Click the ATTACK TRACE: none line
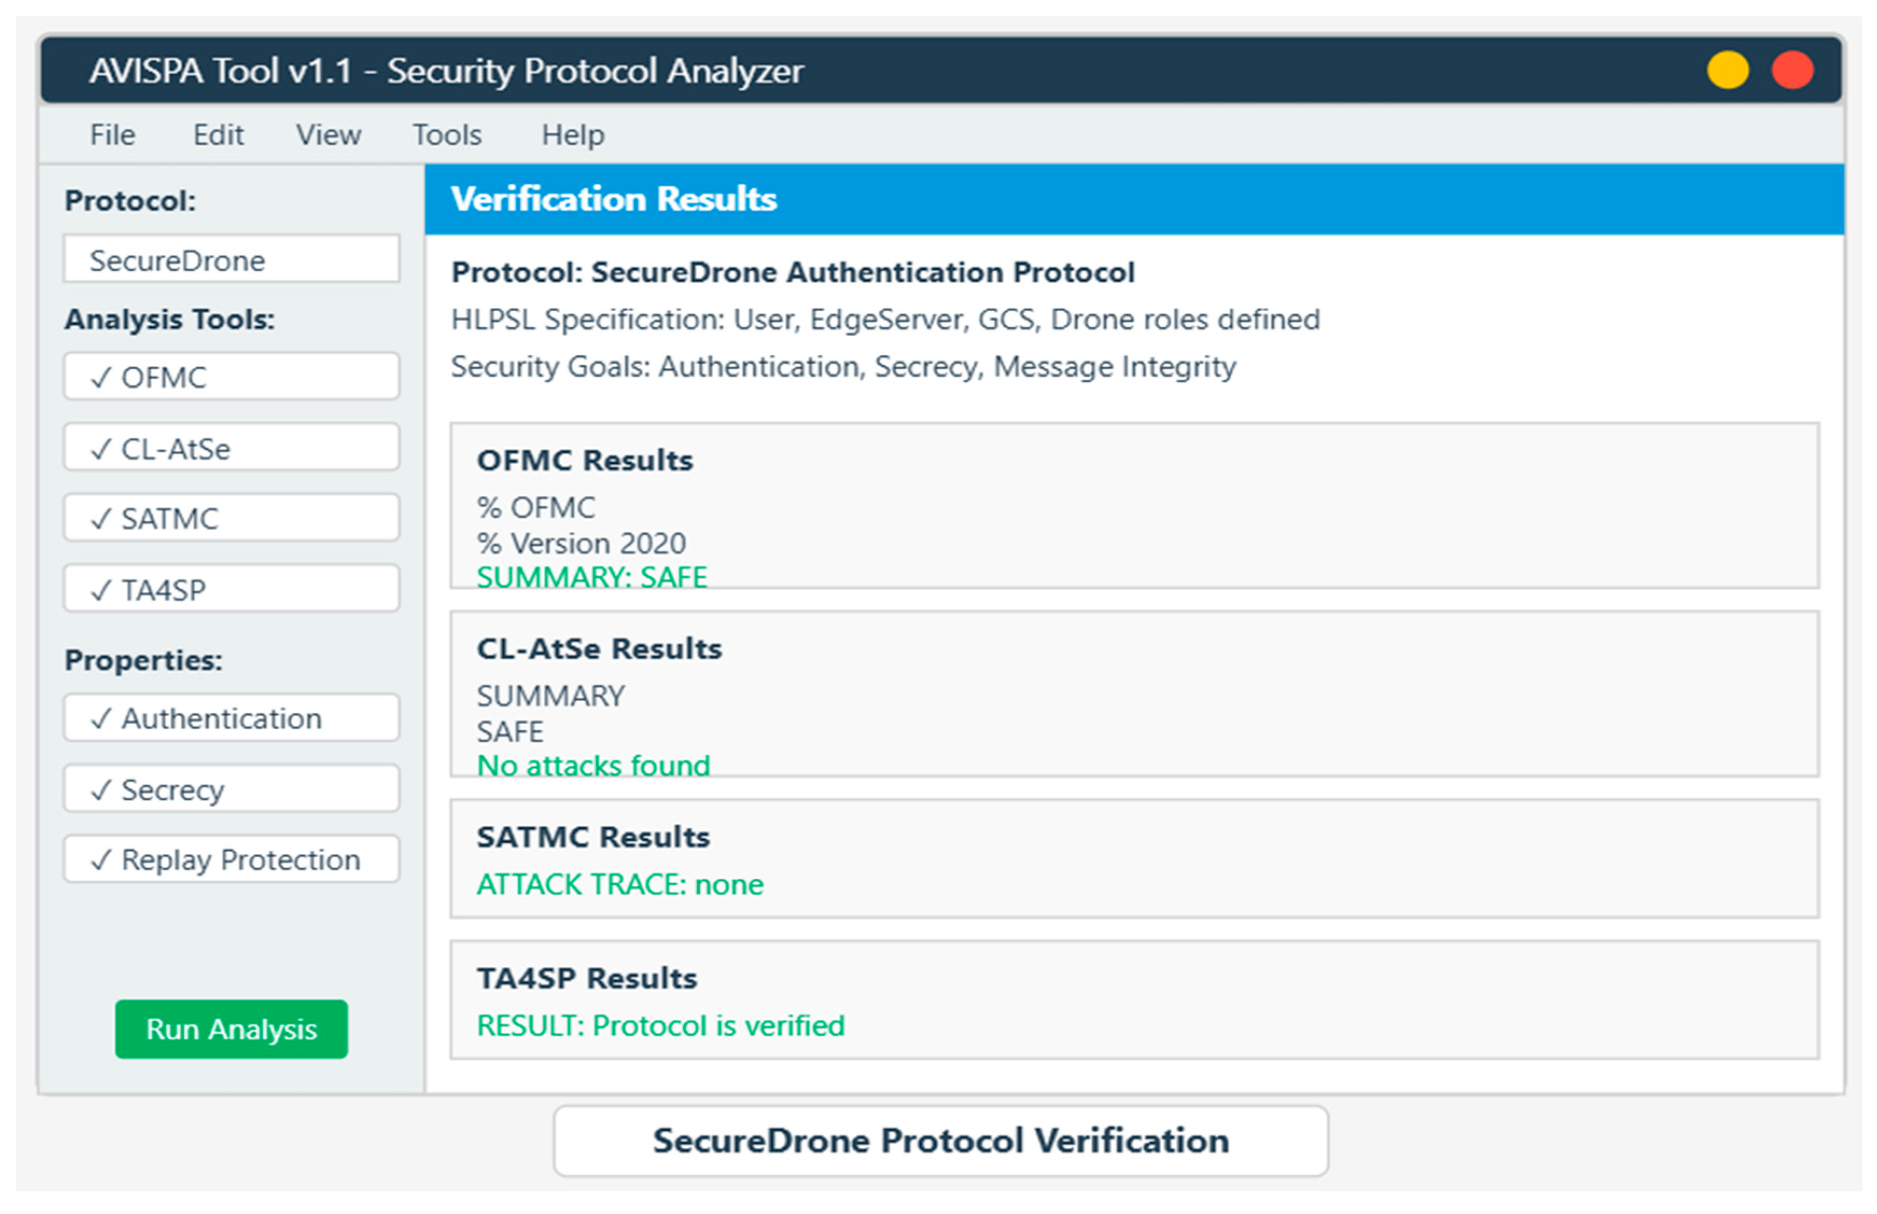 click(620, 885)
